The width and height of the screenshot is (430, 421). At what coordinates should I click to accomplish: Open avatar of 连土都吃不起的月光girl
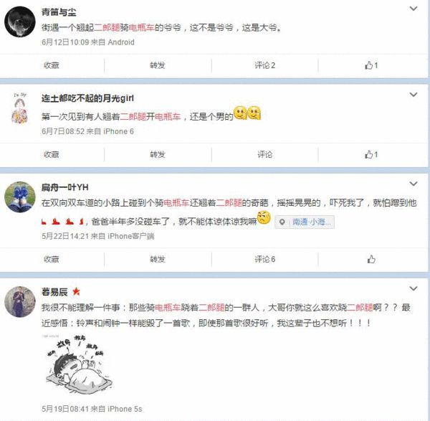tap(20, 108)
